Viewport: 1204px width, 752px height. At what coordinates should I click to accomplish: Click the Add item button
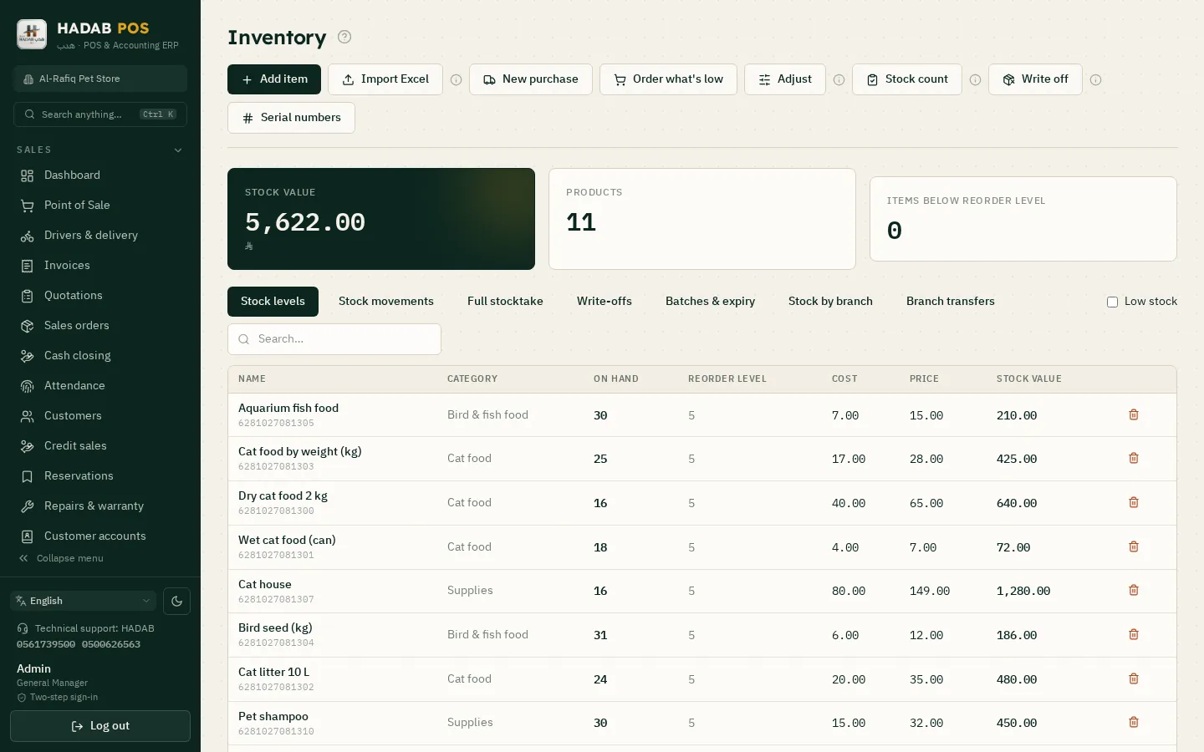click(274, 79)
